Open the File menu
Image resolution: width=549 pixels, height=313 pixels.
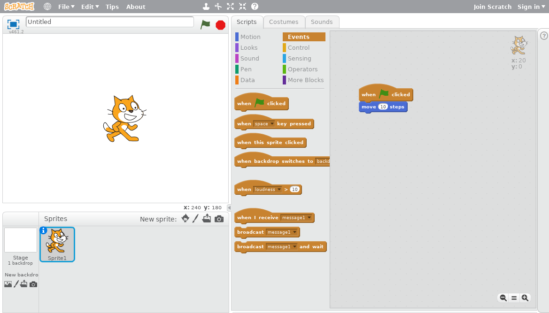tap(66, 7)
